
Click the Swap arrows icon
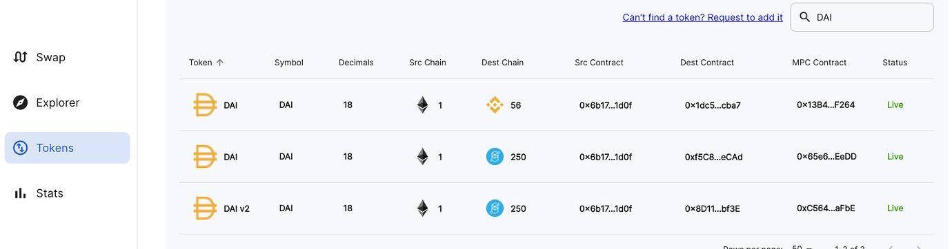pyautogui.click(x=21, y=57)
